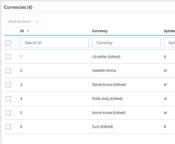Image resolution: width=175 pixels, height=144 pixels.
Task: Click the Symbol filter input field
Action: [170, 43]
